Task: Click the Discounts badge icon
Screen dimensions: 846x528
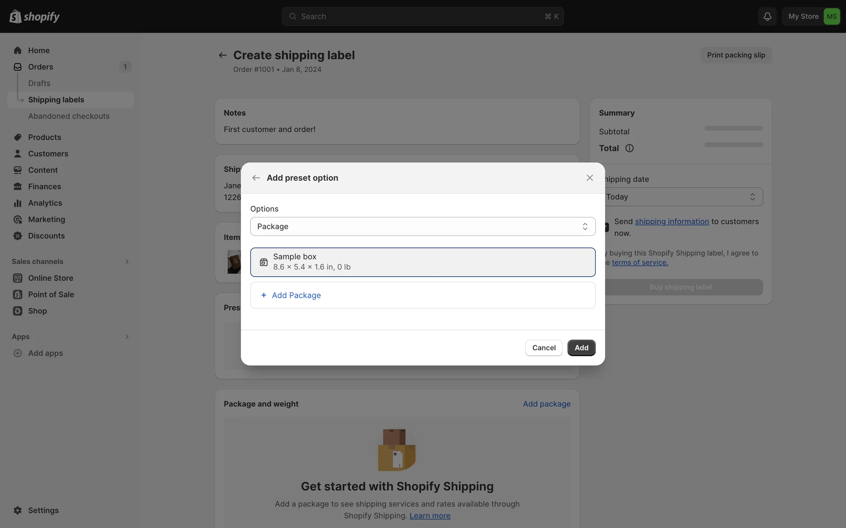Action: click(18, 236)
